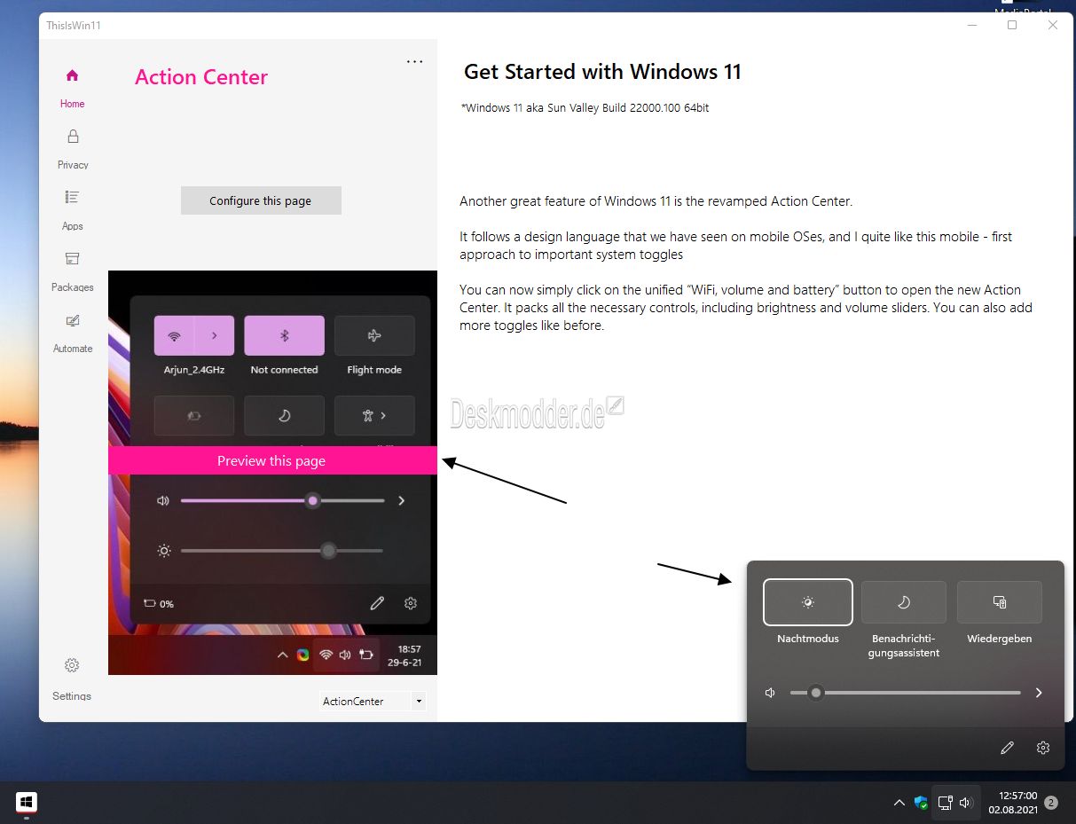The width and height of the screenshot is (1076, 824).
Task: Click the taskbar volume icon
Action: (967, 803)
